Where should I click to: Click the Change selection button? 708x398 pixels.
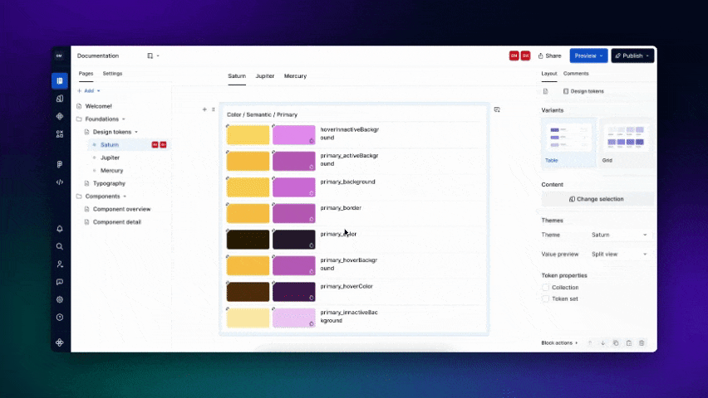[x=597, y=199]
